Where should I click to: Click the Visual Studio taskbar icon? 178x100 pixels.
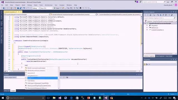(x=106, y=98)
